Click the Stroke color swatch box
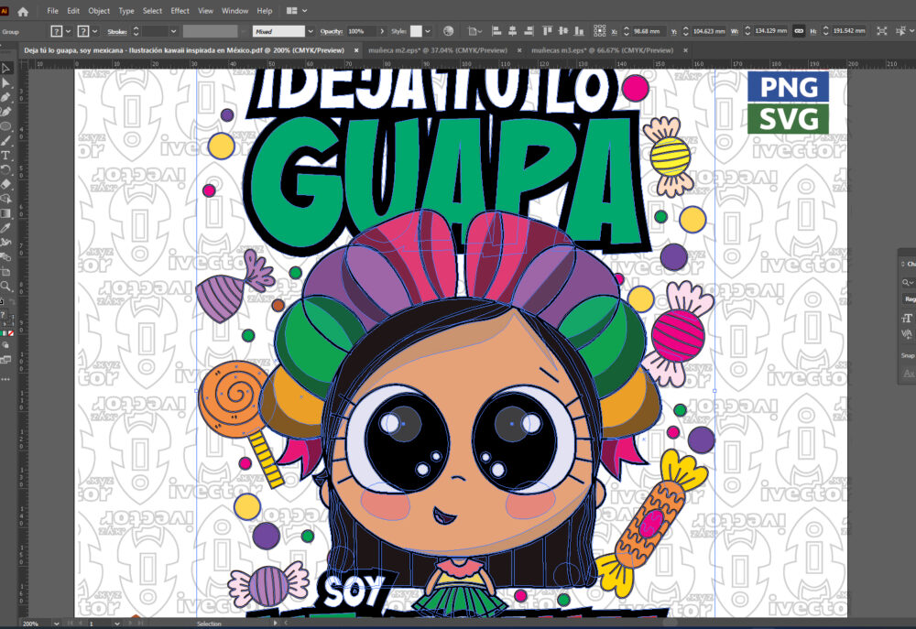The height and width of the screenshot is (629, 916). coord(83,31)
